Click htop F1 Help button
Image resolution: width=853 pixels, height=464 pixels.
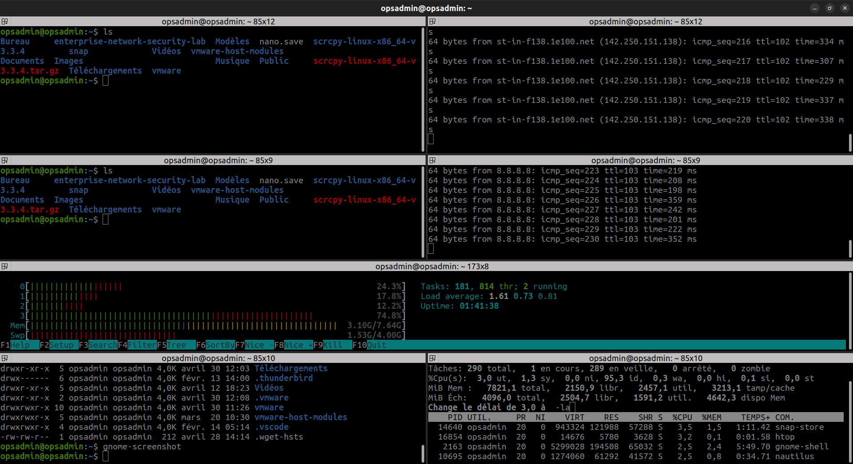pyautogui.click(x=20, y=345)
